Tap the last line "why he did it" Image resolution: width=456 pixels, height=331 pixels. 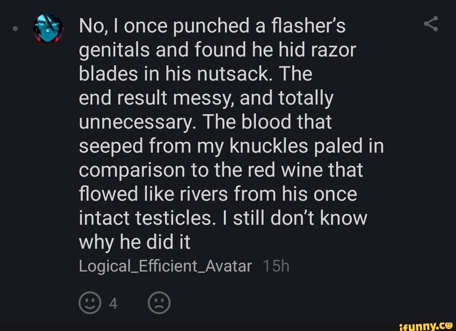pos(135,242)
